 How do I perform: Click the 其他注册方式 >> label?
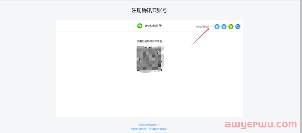[x=204, y=27]
